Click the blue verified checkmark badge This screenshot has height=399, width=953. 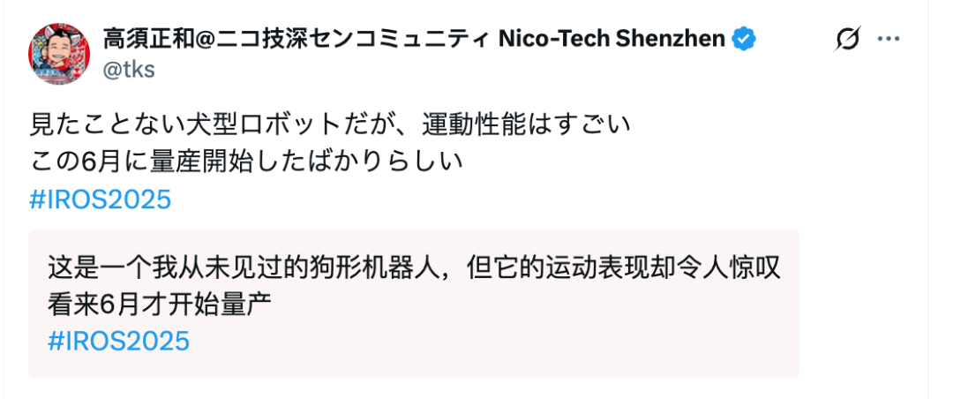[745, 39]
